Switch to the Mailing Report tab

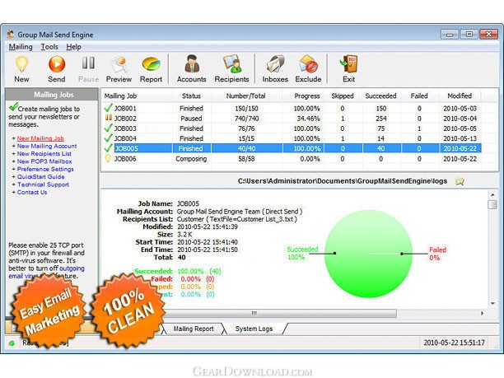pyautogui.click(x=194, y=329)
